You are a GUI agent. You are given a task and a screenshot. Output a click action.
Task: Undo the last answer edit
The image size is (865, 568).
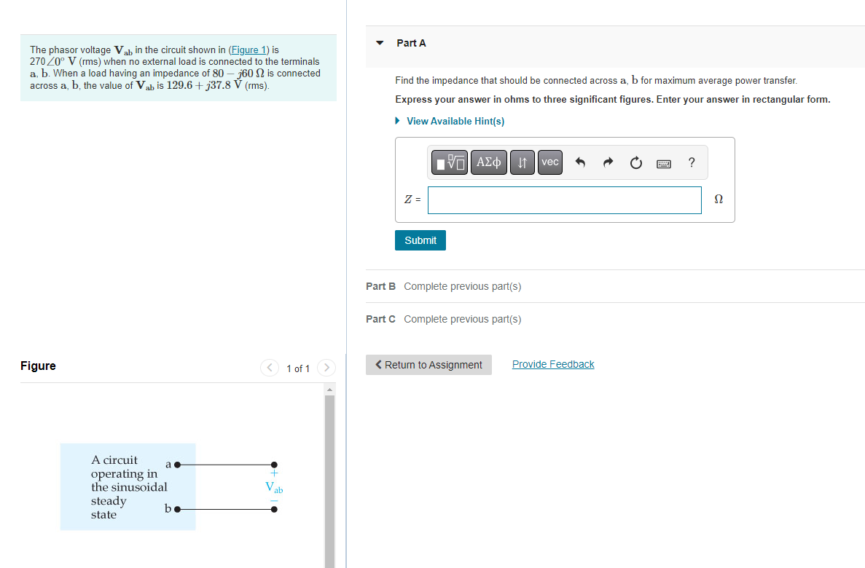tap(580, 162)
